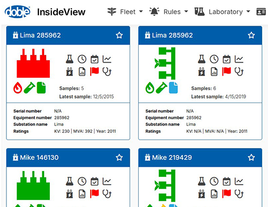Click stethoscope icon on Mike 219429
The height and width of the screenshot is (207, 268).
point(239,194)
